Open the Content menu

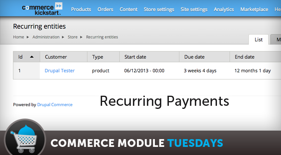tap(128, 9)
